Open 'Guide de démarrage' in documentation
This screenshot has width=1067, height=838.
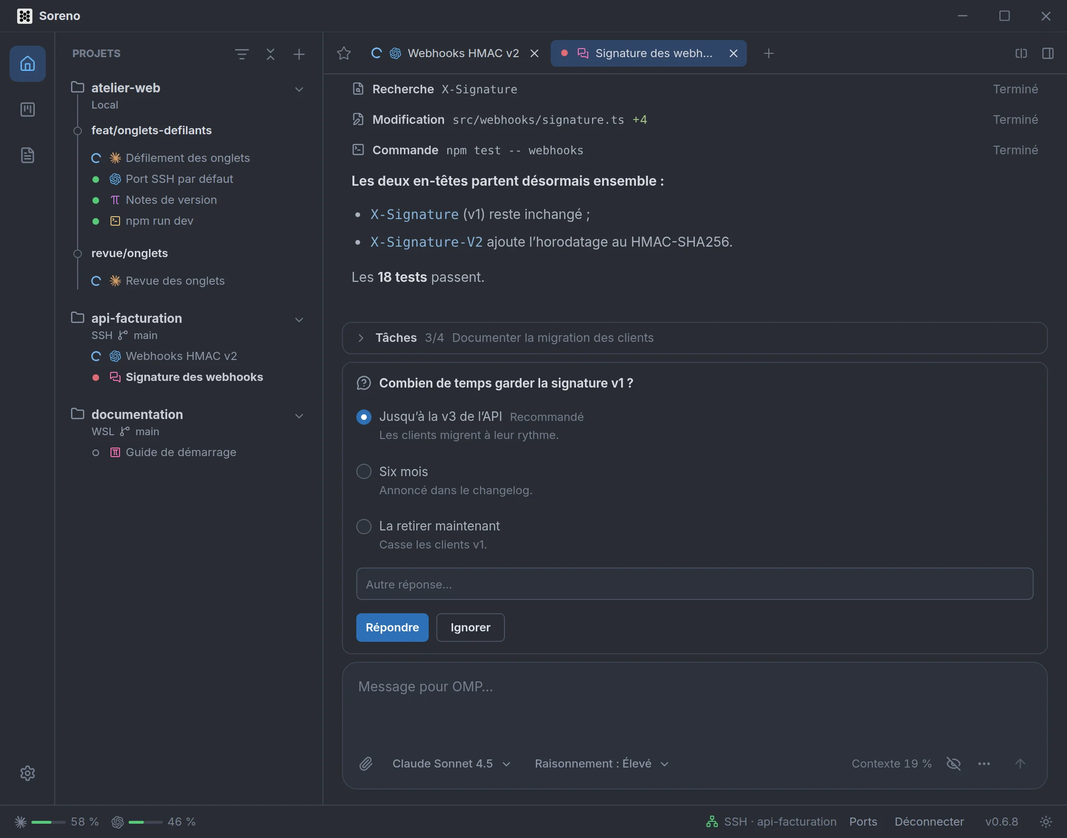(181, 452)
